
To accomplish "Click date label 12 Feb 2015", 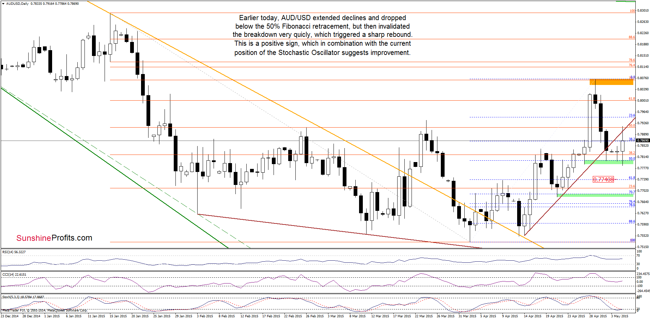I will pos(249,316).
